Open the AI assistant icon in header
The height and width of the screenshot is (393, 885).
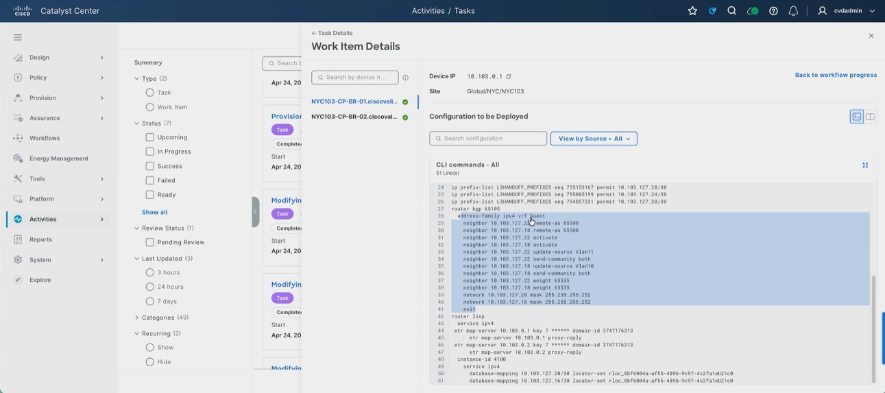712,11
